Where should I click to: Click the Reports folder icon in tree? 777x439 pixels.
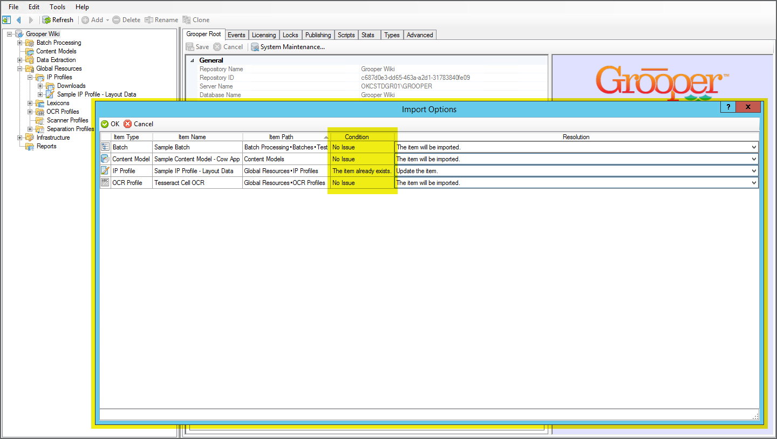[30, 146]
